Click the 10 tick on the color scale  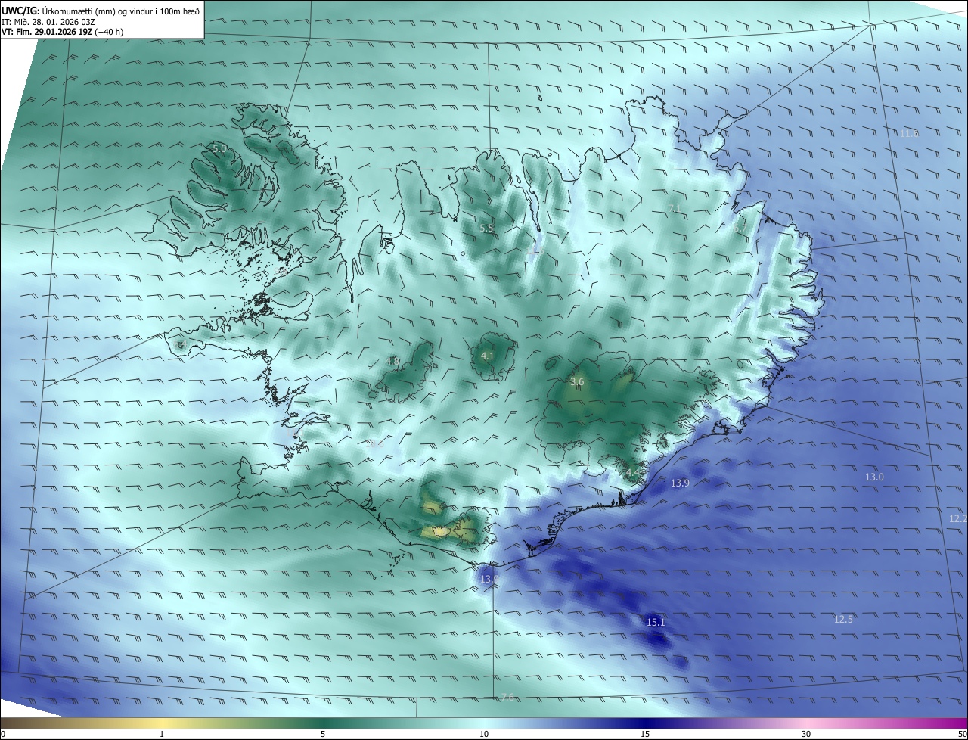[484, 734]
